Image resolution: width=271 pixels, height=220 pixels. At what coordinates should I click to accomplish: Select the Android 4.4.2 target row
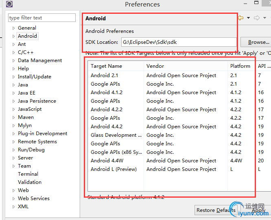[179, 127]
